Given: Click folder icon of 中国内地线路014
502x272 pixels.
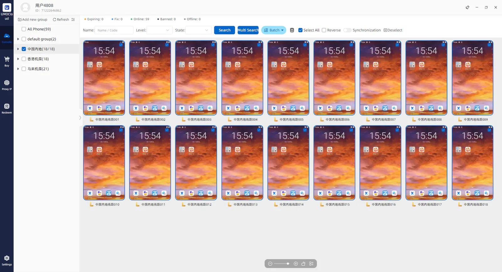Looking at the screenshot, I should [276, 204].
